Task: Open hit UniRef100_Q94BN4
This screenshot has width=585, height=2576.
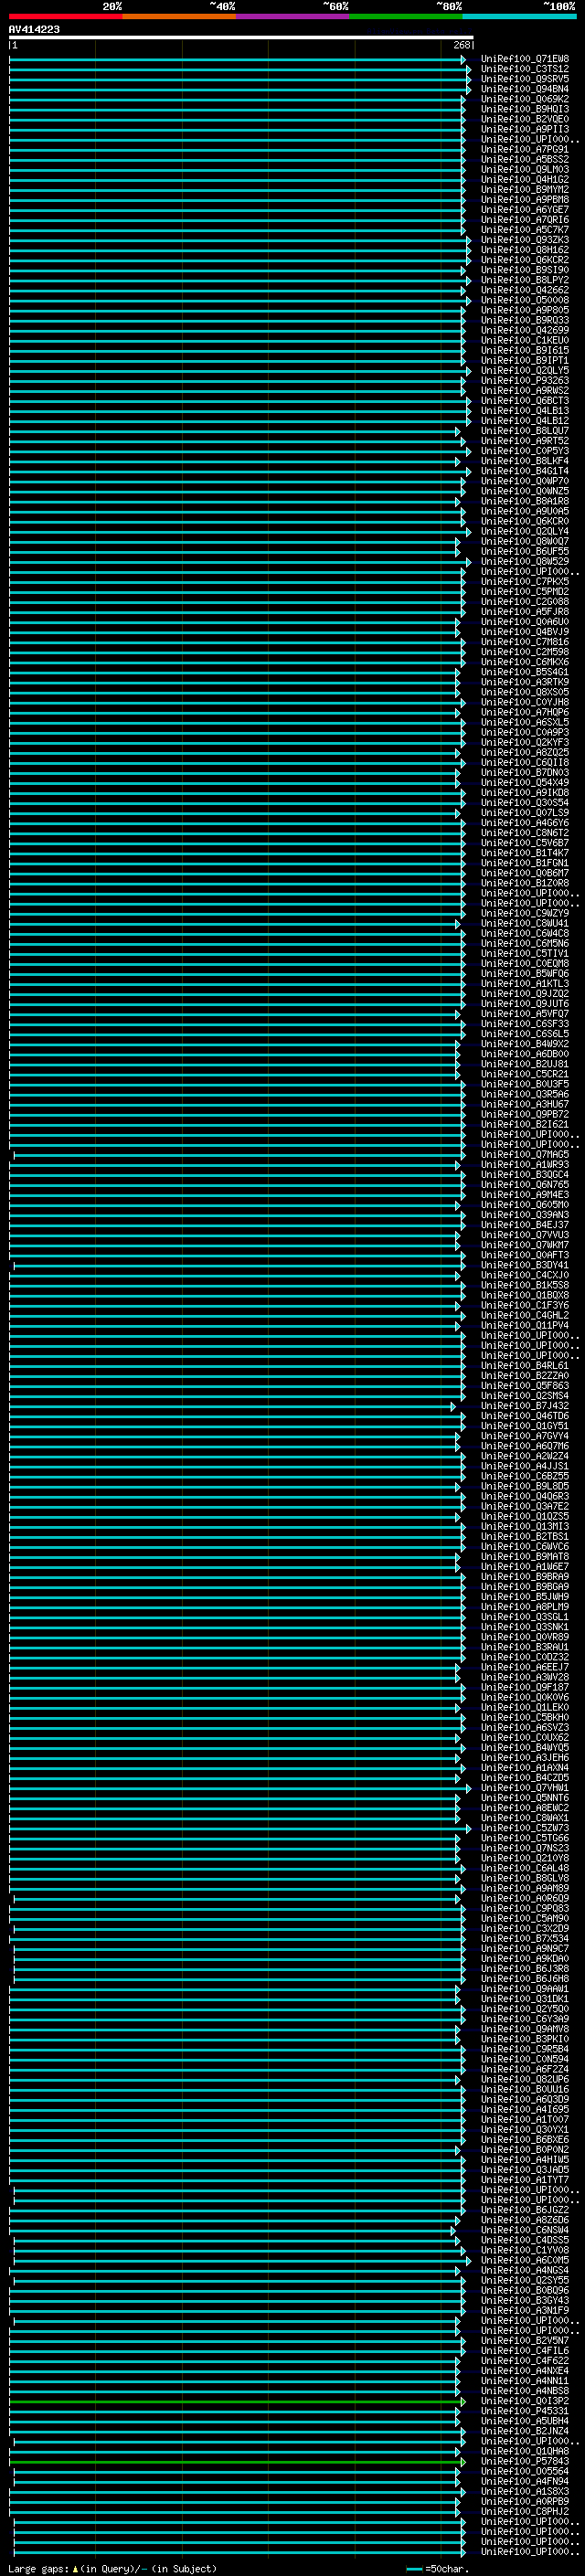Action: pyautogui.click(x=525, y=89)
